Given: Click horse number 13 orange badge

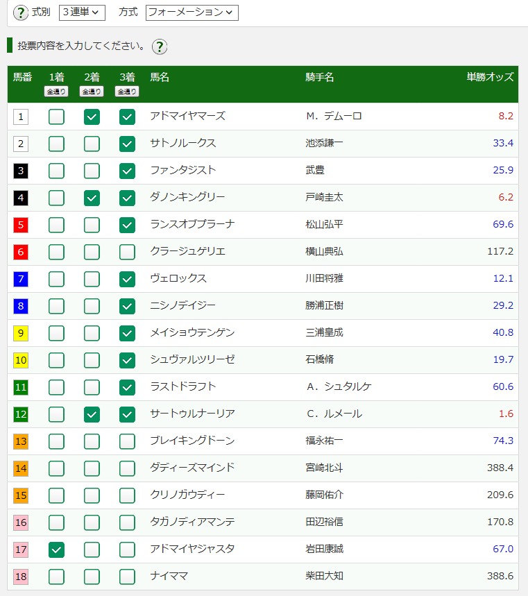Looking at the screenshot, I should point(21,441).
